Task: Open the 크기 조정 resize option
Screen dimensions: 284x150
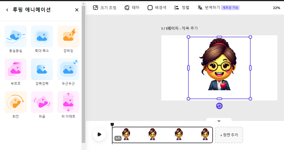Action: coord(105,8)
